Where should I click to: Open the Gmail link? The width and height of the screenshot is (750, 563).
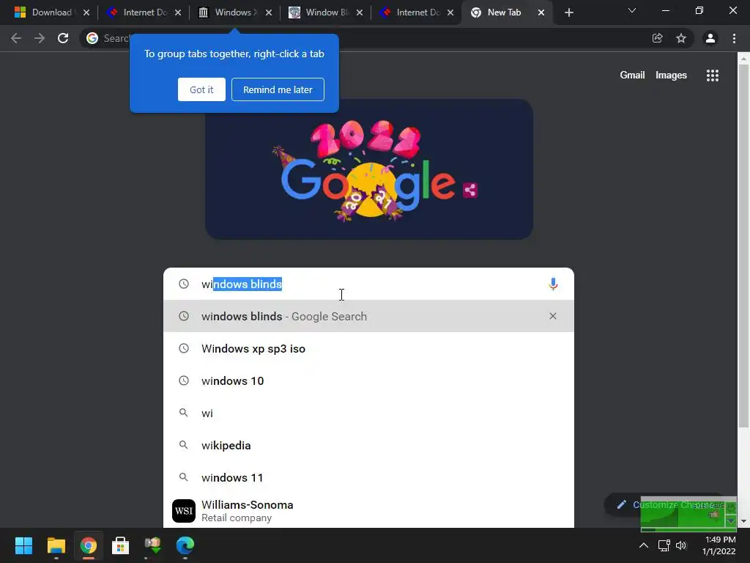tap(632, 76)
